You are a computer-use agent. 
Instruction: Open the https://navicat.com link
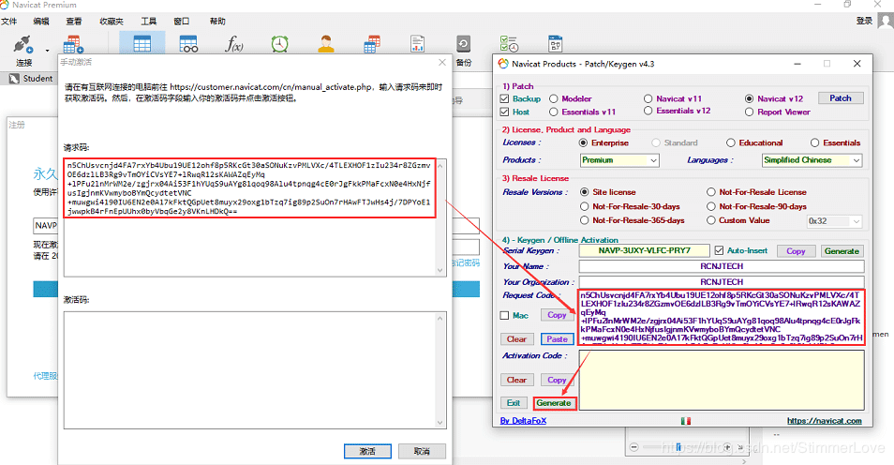pyautogui.click(x=825, y=421)
